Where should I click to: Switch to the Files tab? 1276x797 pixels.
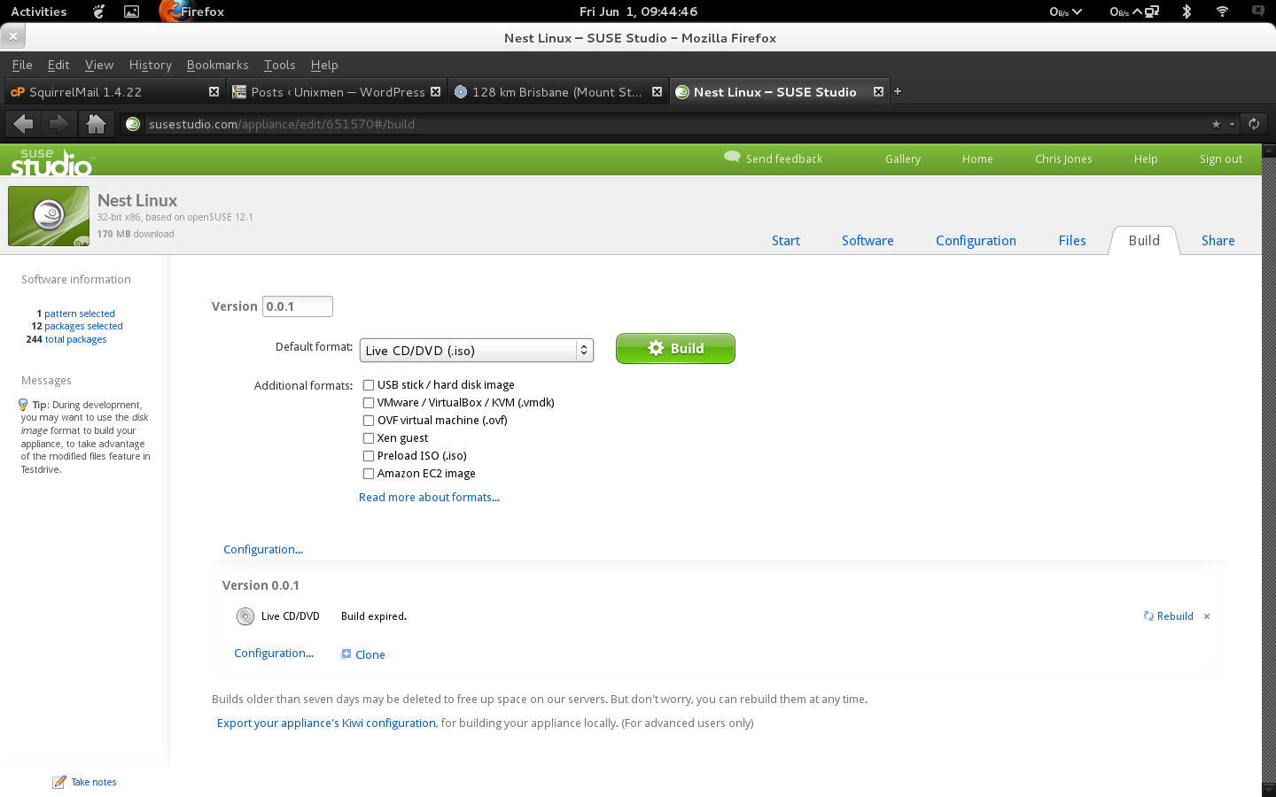point(1072,241)
